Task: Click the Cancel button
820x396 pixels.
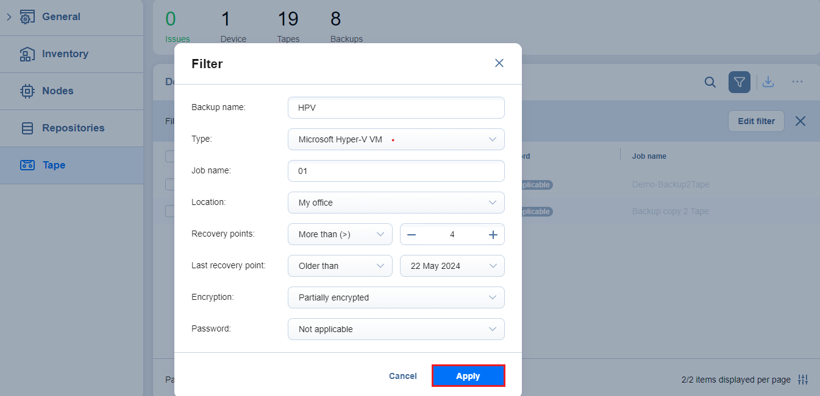Action: 402,376
